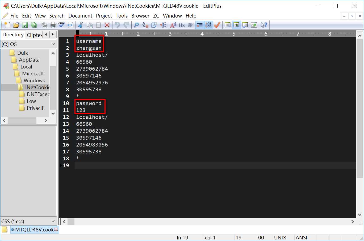Click the Copy toolbar icon
The height and width of the screenshot is (241, 364).
(x=90, y=25)
